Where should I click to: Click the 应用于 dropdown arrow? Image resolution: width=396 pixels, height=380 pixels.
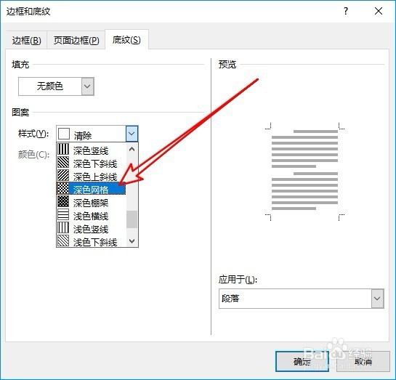pyautogui.click(x=377, y=299)
